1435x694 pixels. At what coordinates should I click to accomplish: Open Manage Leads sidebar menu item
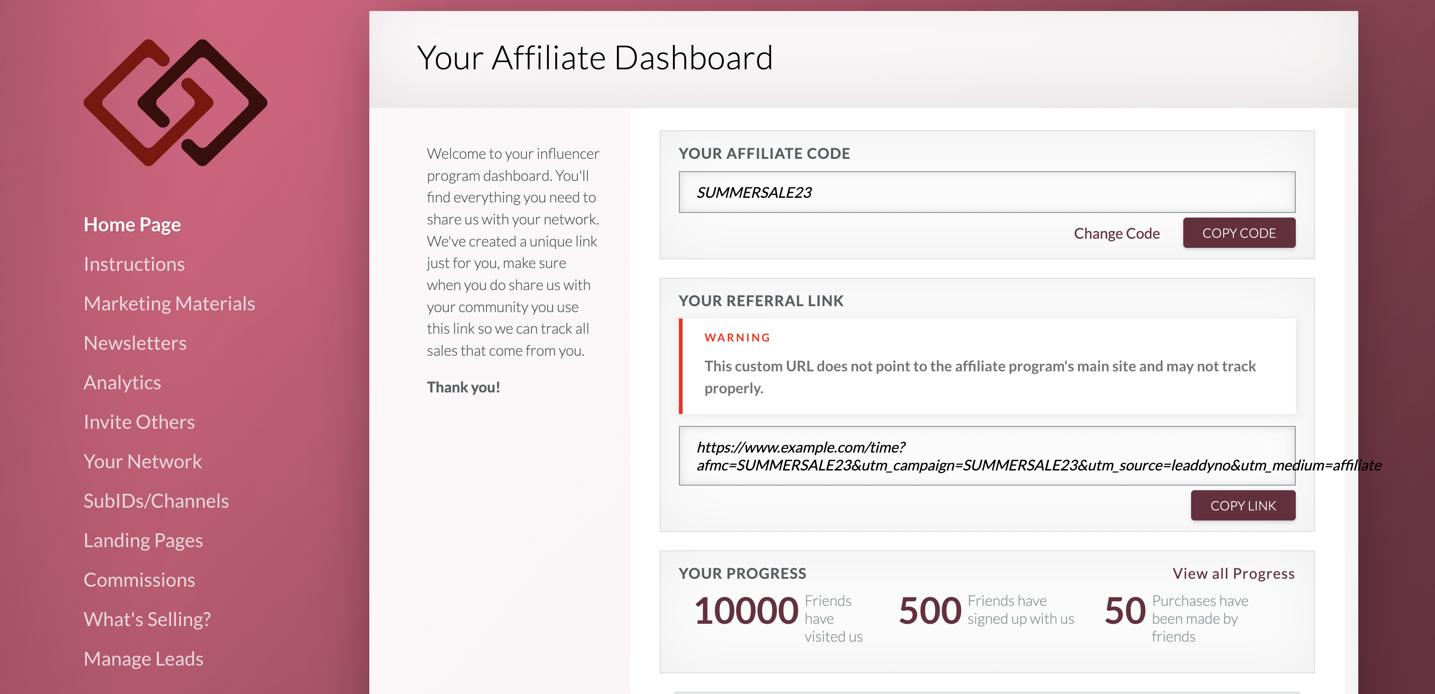coord(143,657)
